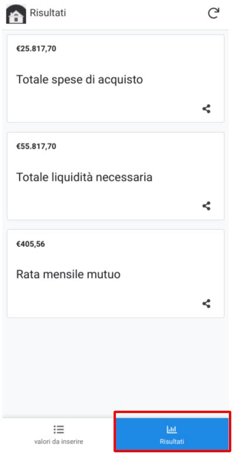Select the €55.817,70 amount
The width and height of the screenshot is (233, 454).
(36, 146)
